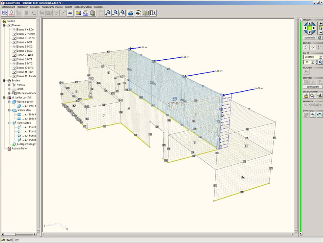
Task: Expand the Punkte tree node
Action: [9, 85]
